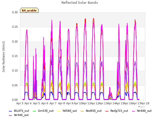Click the BA_arable annotation label
This screenshot has width=160, height=120.
pos(29,10)
